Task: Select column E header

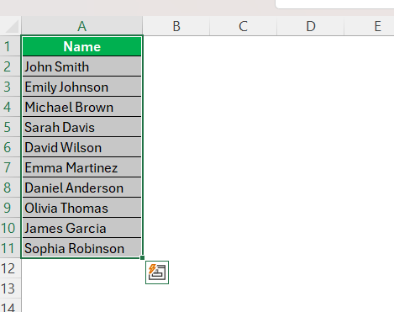Action: [369, 26]
